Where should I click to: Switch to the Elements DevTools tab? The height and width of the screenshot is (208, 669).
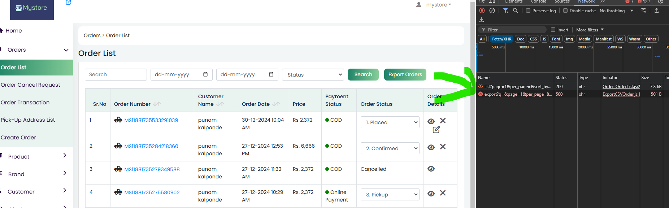pos(513,1)
